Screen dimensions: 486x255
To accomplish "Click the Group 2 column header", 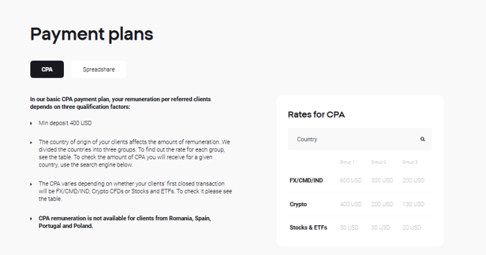I will [x=378, y=162].
